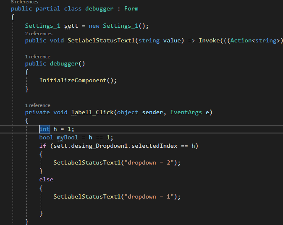Screen dimensions: 283x225
Task: Click the "if" keyword
Action: (43, 146)
